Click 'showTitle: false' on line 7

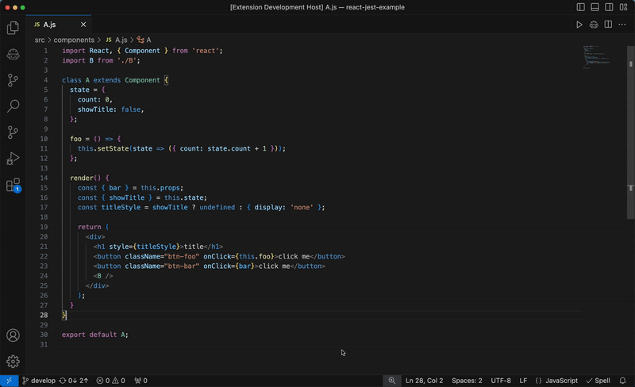tap(109, 109)
